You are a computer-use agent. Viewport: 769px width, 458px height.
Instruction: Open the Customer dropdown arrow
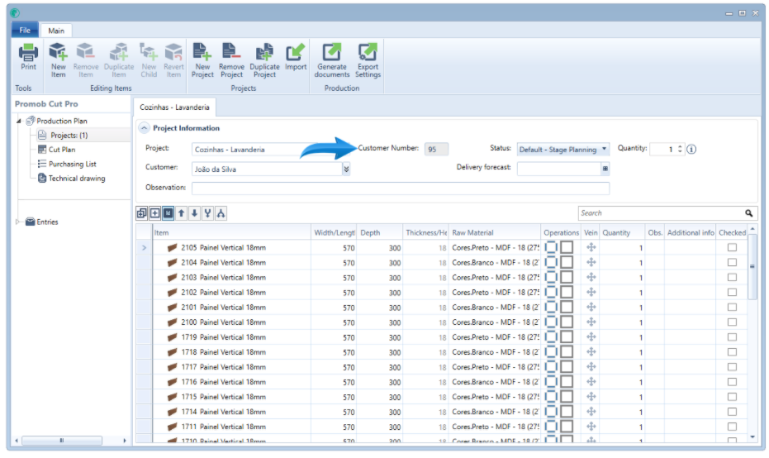click(x=346, y=169)
